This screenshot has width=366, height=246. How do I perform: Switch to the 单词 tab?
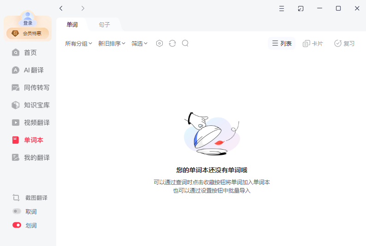click(72, 24)
